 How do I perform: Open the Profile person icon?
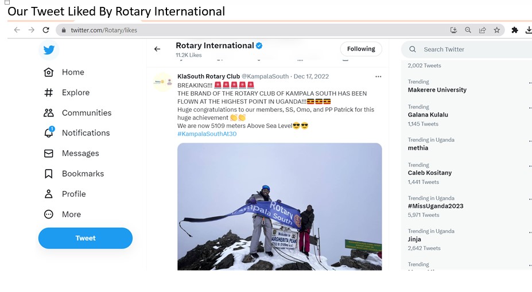tap(49, 194)
